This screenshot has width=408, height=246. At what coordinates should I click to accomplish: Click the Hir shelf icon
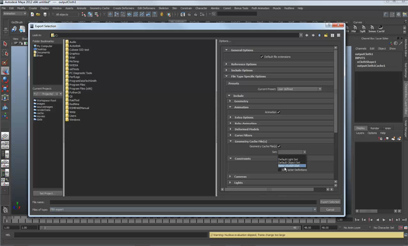pyautogui.click(x=354, y=29)
